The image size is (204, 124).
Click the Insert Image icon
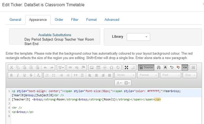click(x=91, y=67)
